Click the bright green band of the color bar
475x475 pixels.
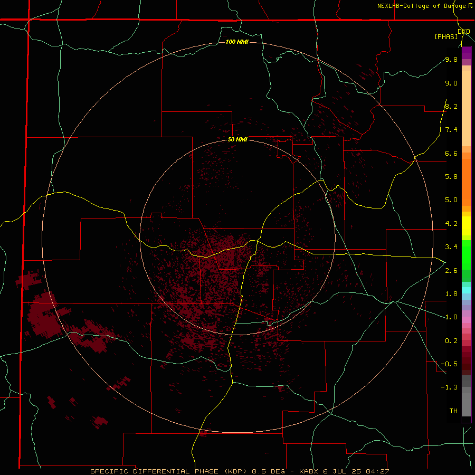click(x=466, y=254)
